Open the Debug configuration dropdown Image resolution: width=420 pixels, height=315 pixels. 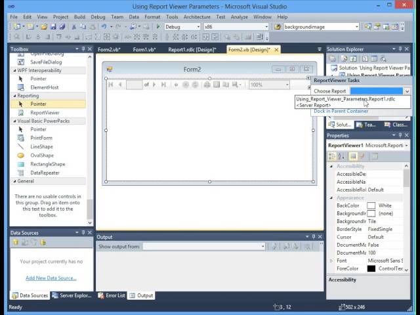coord(198,27)
